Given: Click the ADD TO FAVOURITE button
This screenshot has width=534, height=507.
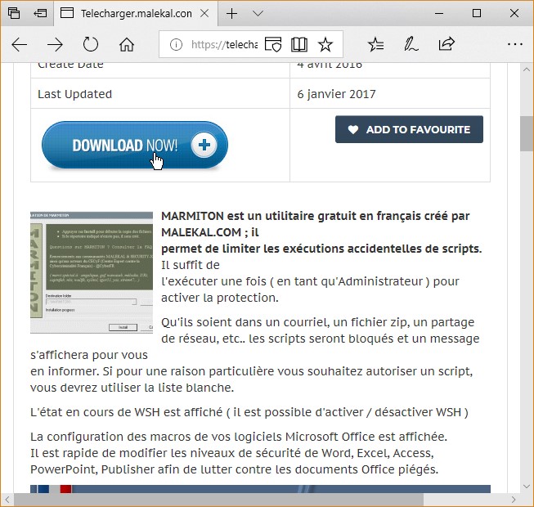Looking at the screenshot, I should click(x=409, y=129).
